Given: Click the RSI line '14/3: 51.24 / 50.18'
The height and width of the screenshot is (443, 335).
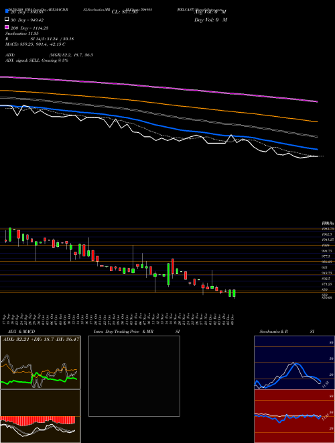Looking at the screenshot, I should tap(52, 39).
